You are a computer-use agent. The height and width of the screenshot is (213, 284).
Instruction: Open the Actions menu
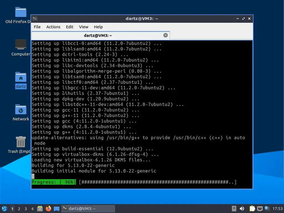click(x=53, y=27)
